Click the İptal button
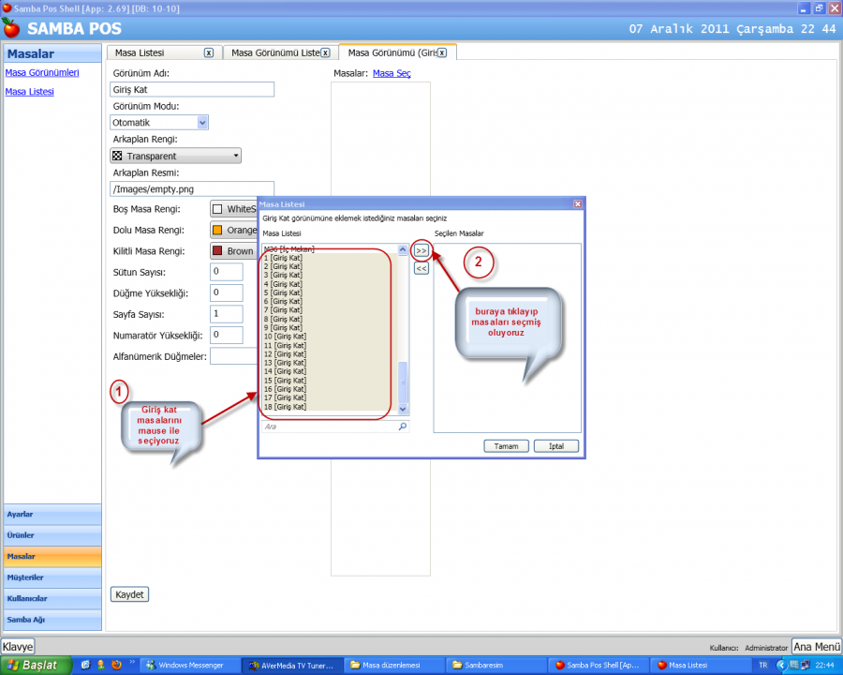Viewport: 843px width, 675px height. click(555, 446)
